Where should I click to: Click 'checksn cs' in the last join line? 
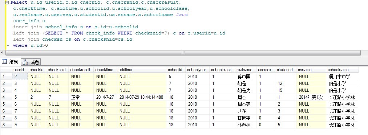[57, 39]
